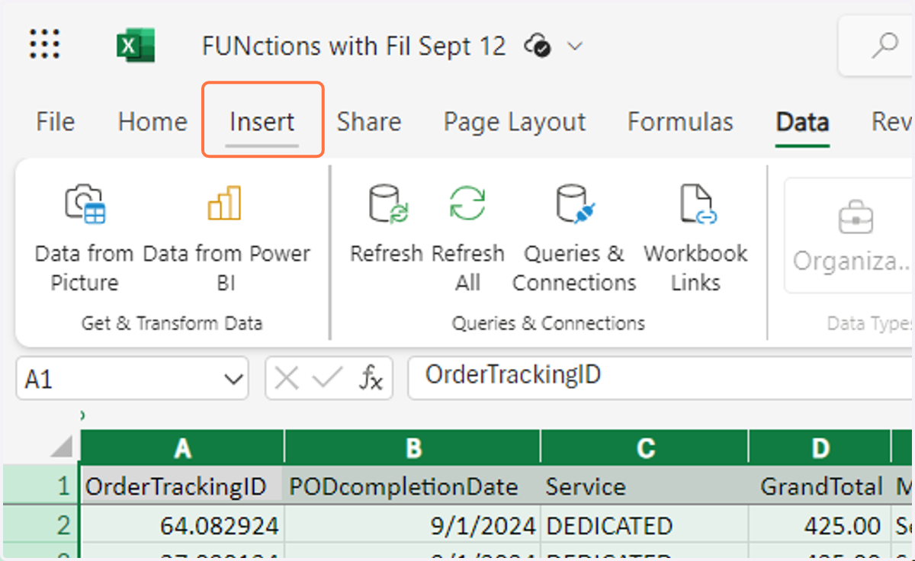
Task: Click Refresh All
Action: 467,239
